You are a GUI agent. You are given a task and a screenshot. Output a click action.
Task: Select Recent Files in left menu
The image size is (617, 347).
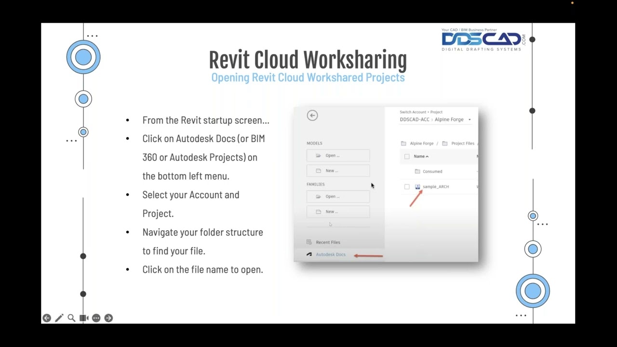(x=328, y=242)
